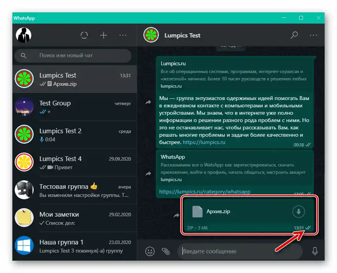The width and height of the screenshot is (337, 273).
Task: Record a voice message with microphone
Action: click(x=315, y=251)
